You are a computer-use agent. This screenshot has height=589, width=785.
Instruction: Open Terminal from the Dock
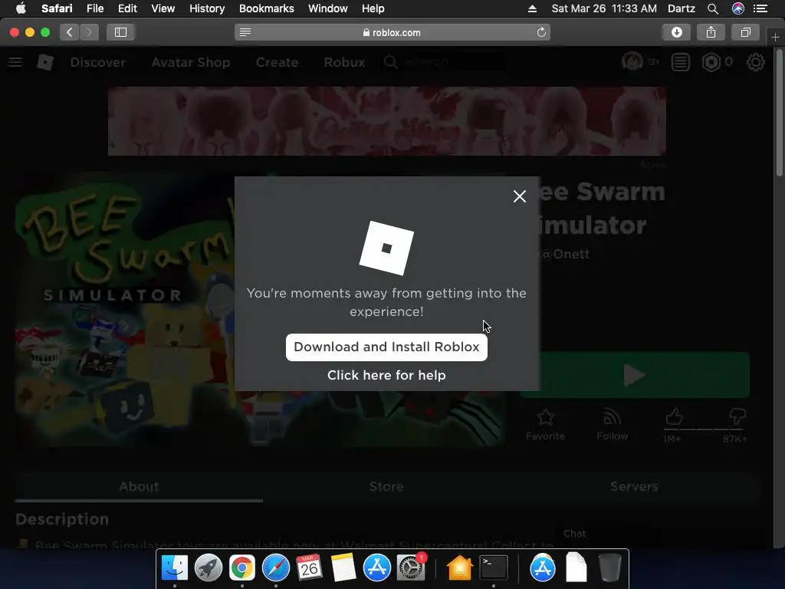click(x=494, y=568)
